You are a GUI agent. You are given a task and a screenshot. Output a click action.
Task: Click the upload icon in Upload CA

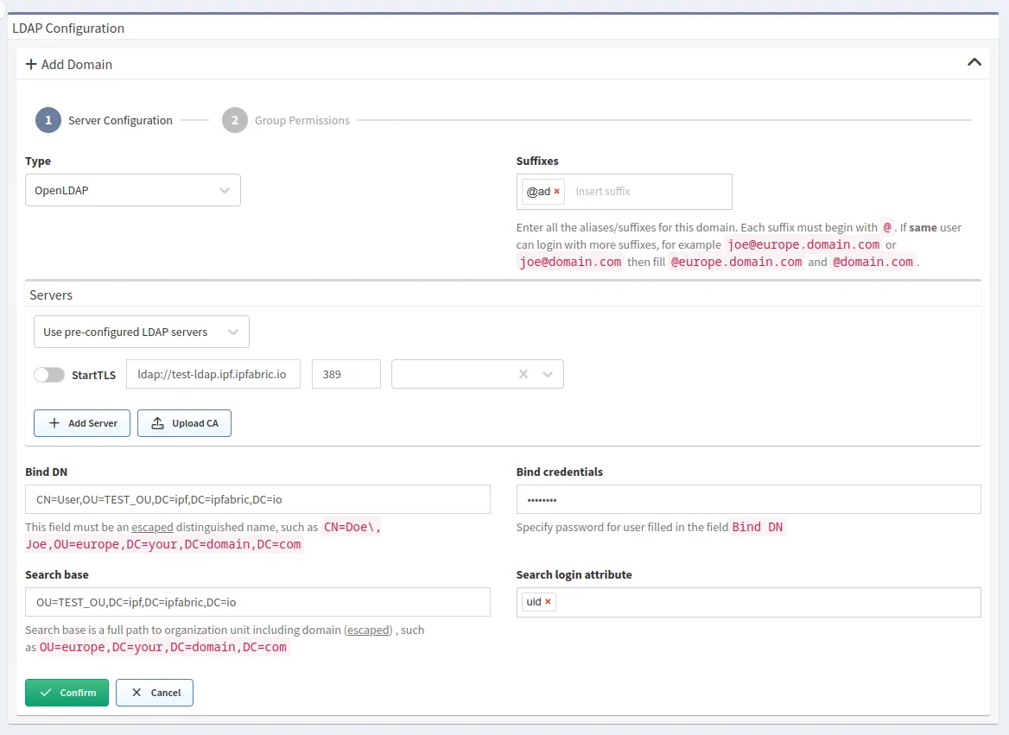coord(157,423)
